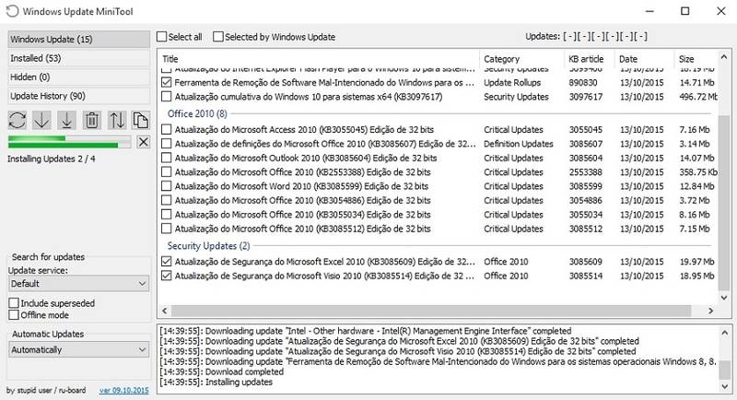This screenshot has height=400, width=737.
Task: Click the 'Installing updates' log line
Action: click(x=216, y=382)
